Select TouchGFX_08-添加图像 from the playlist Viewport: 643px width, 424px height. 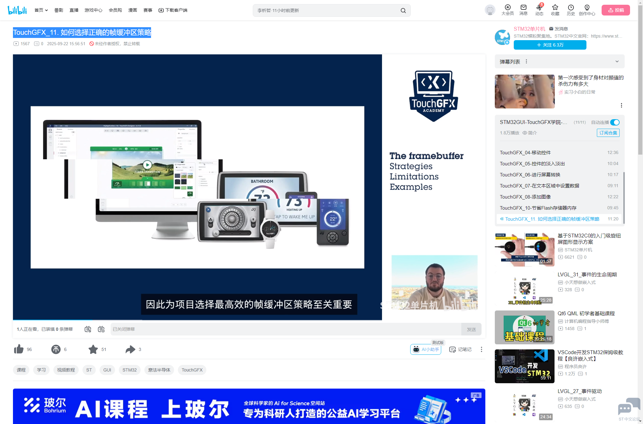click(525, 197)
